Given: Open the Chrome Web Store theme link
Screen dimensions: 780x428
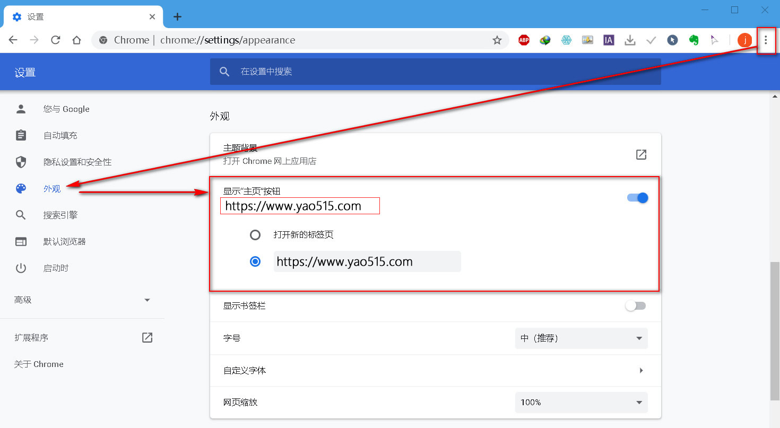Looking at the screenshot, I should point(641,154).
